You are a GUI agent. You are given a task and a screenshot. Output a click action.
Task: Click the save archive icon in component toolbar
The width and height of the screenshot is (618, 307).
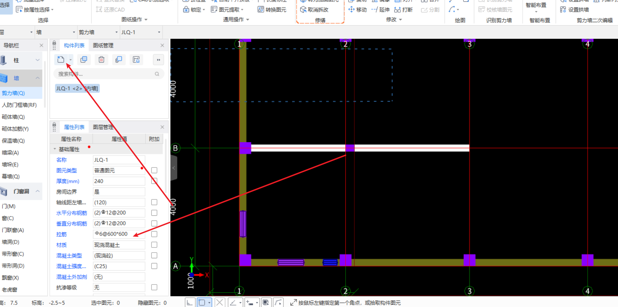pos(136,60)
